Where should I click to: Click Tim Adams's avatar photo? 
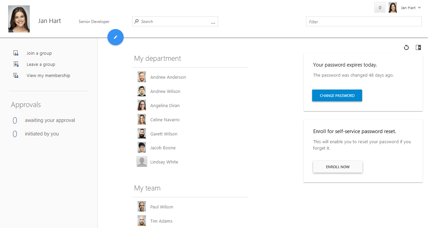coord(142,221)
